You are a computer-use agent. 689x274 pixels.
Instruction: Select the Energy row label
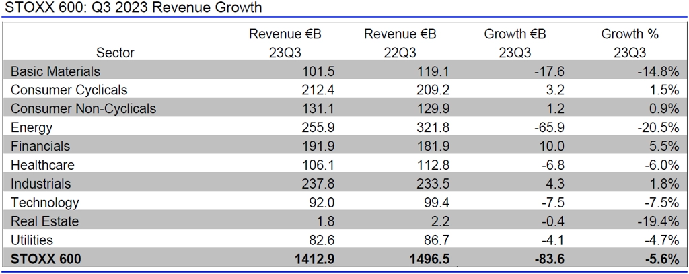click(x=32, y=128)
